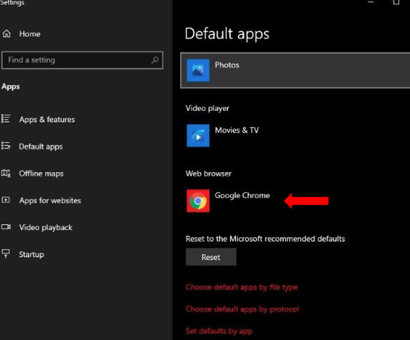This screenshot has height=340, width=410.
Task: Change the Photos default app
Action: coord(296,70)
